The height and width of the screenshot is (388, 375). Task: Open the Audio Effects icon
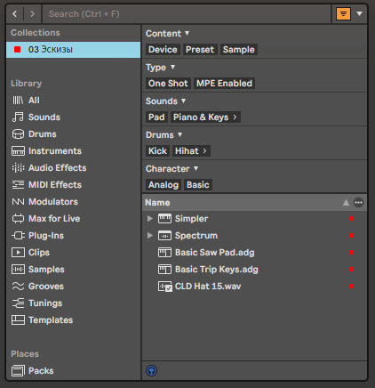point(18,168)
